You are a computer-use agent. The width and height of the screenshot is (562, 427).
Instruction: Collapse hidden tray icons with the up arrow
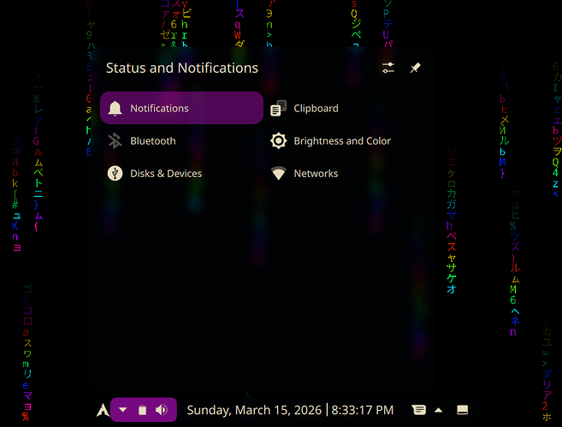439,410
